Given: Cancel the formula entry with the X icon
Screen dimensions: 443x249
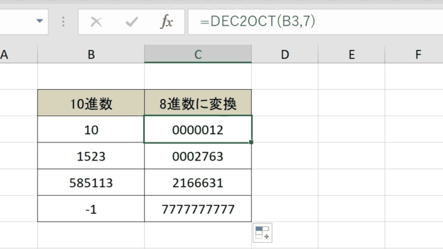Looking at the screenshot, I should click(x=96, y=21).
